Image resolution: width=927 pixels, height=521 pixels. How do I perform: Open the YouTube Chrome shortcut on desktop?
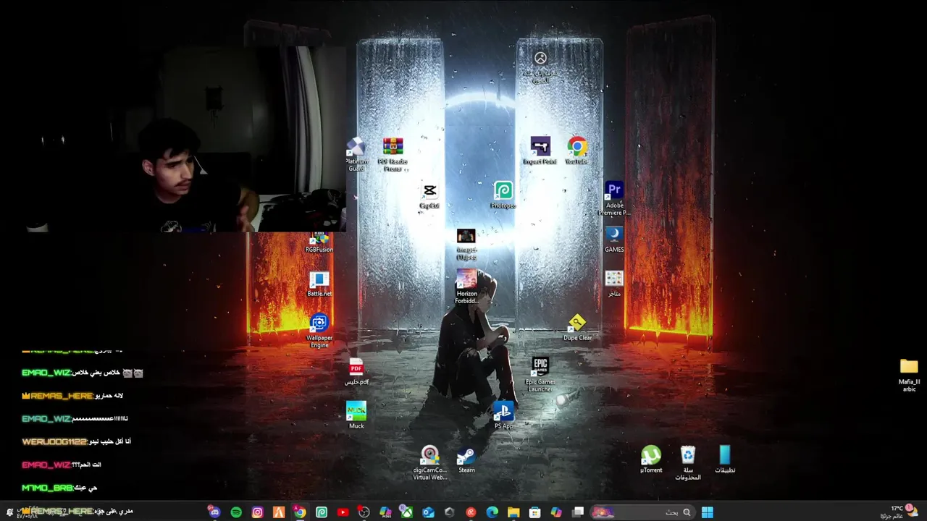(x=577, y=151)
